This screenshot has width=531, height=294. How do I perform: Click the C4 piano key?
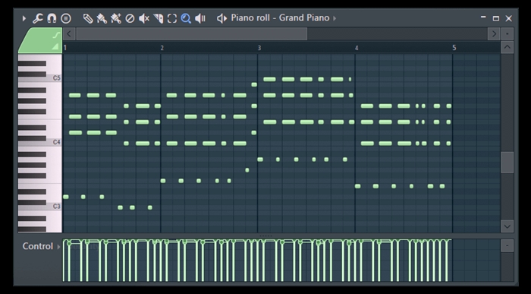39,142
